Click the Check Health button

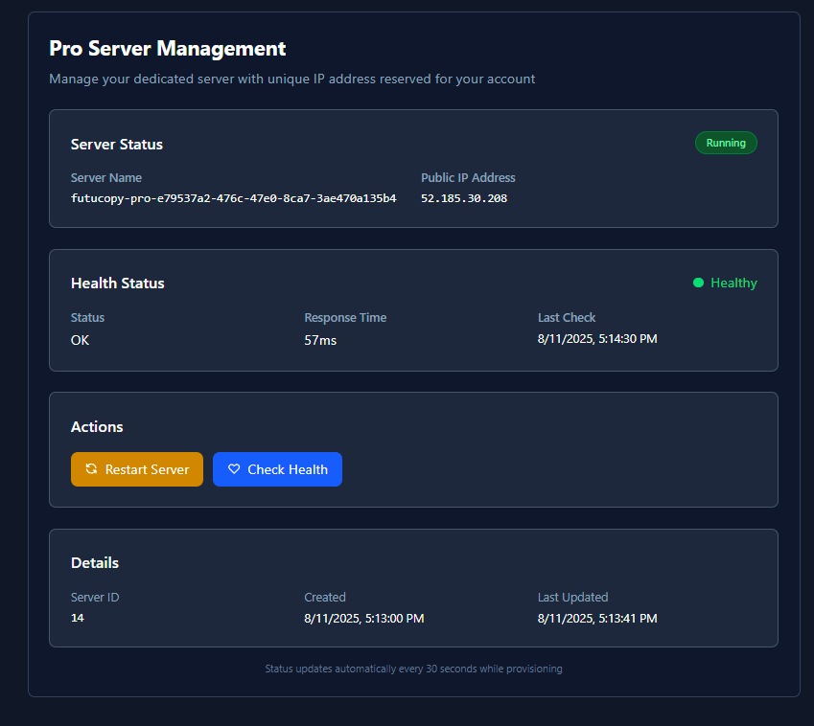(277, 469)
